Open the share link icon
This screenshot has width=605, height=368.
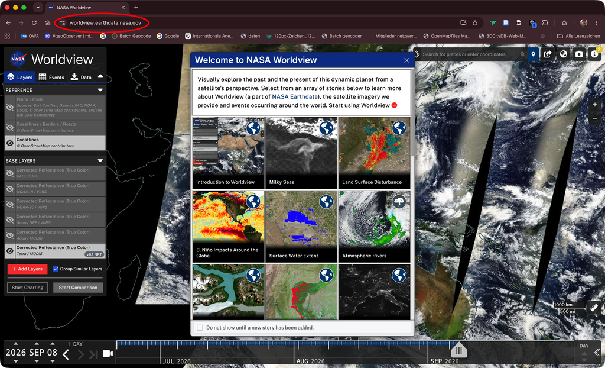548,54
